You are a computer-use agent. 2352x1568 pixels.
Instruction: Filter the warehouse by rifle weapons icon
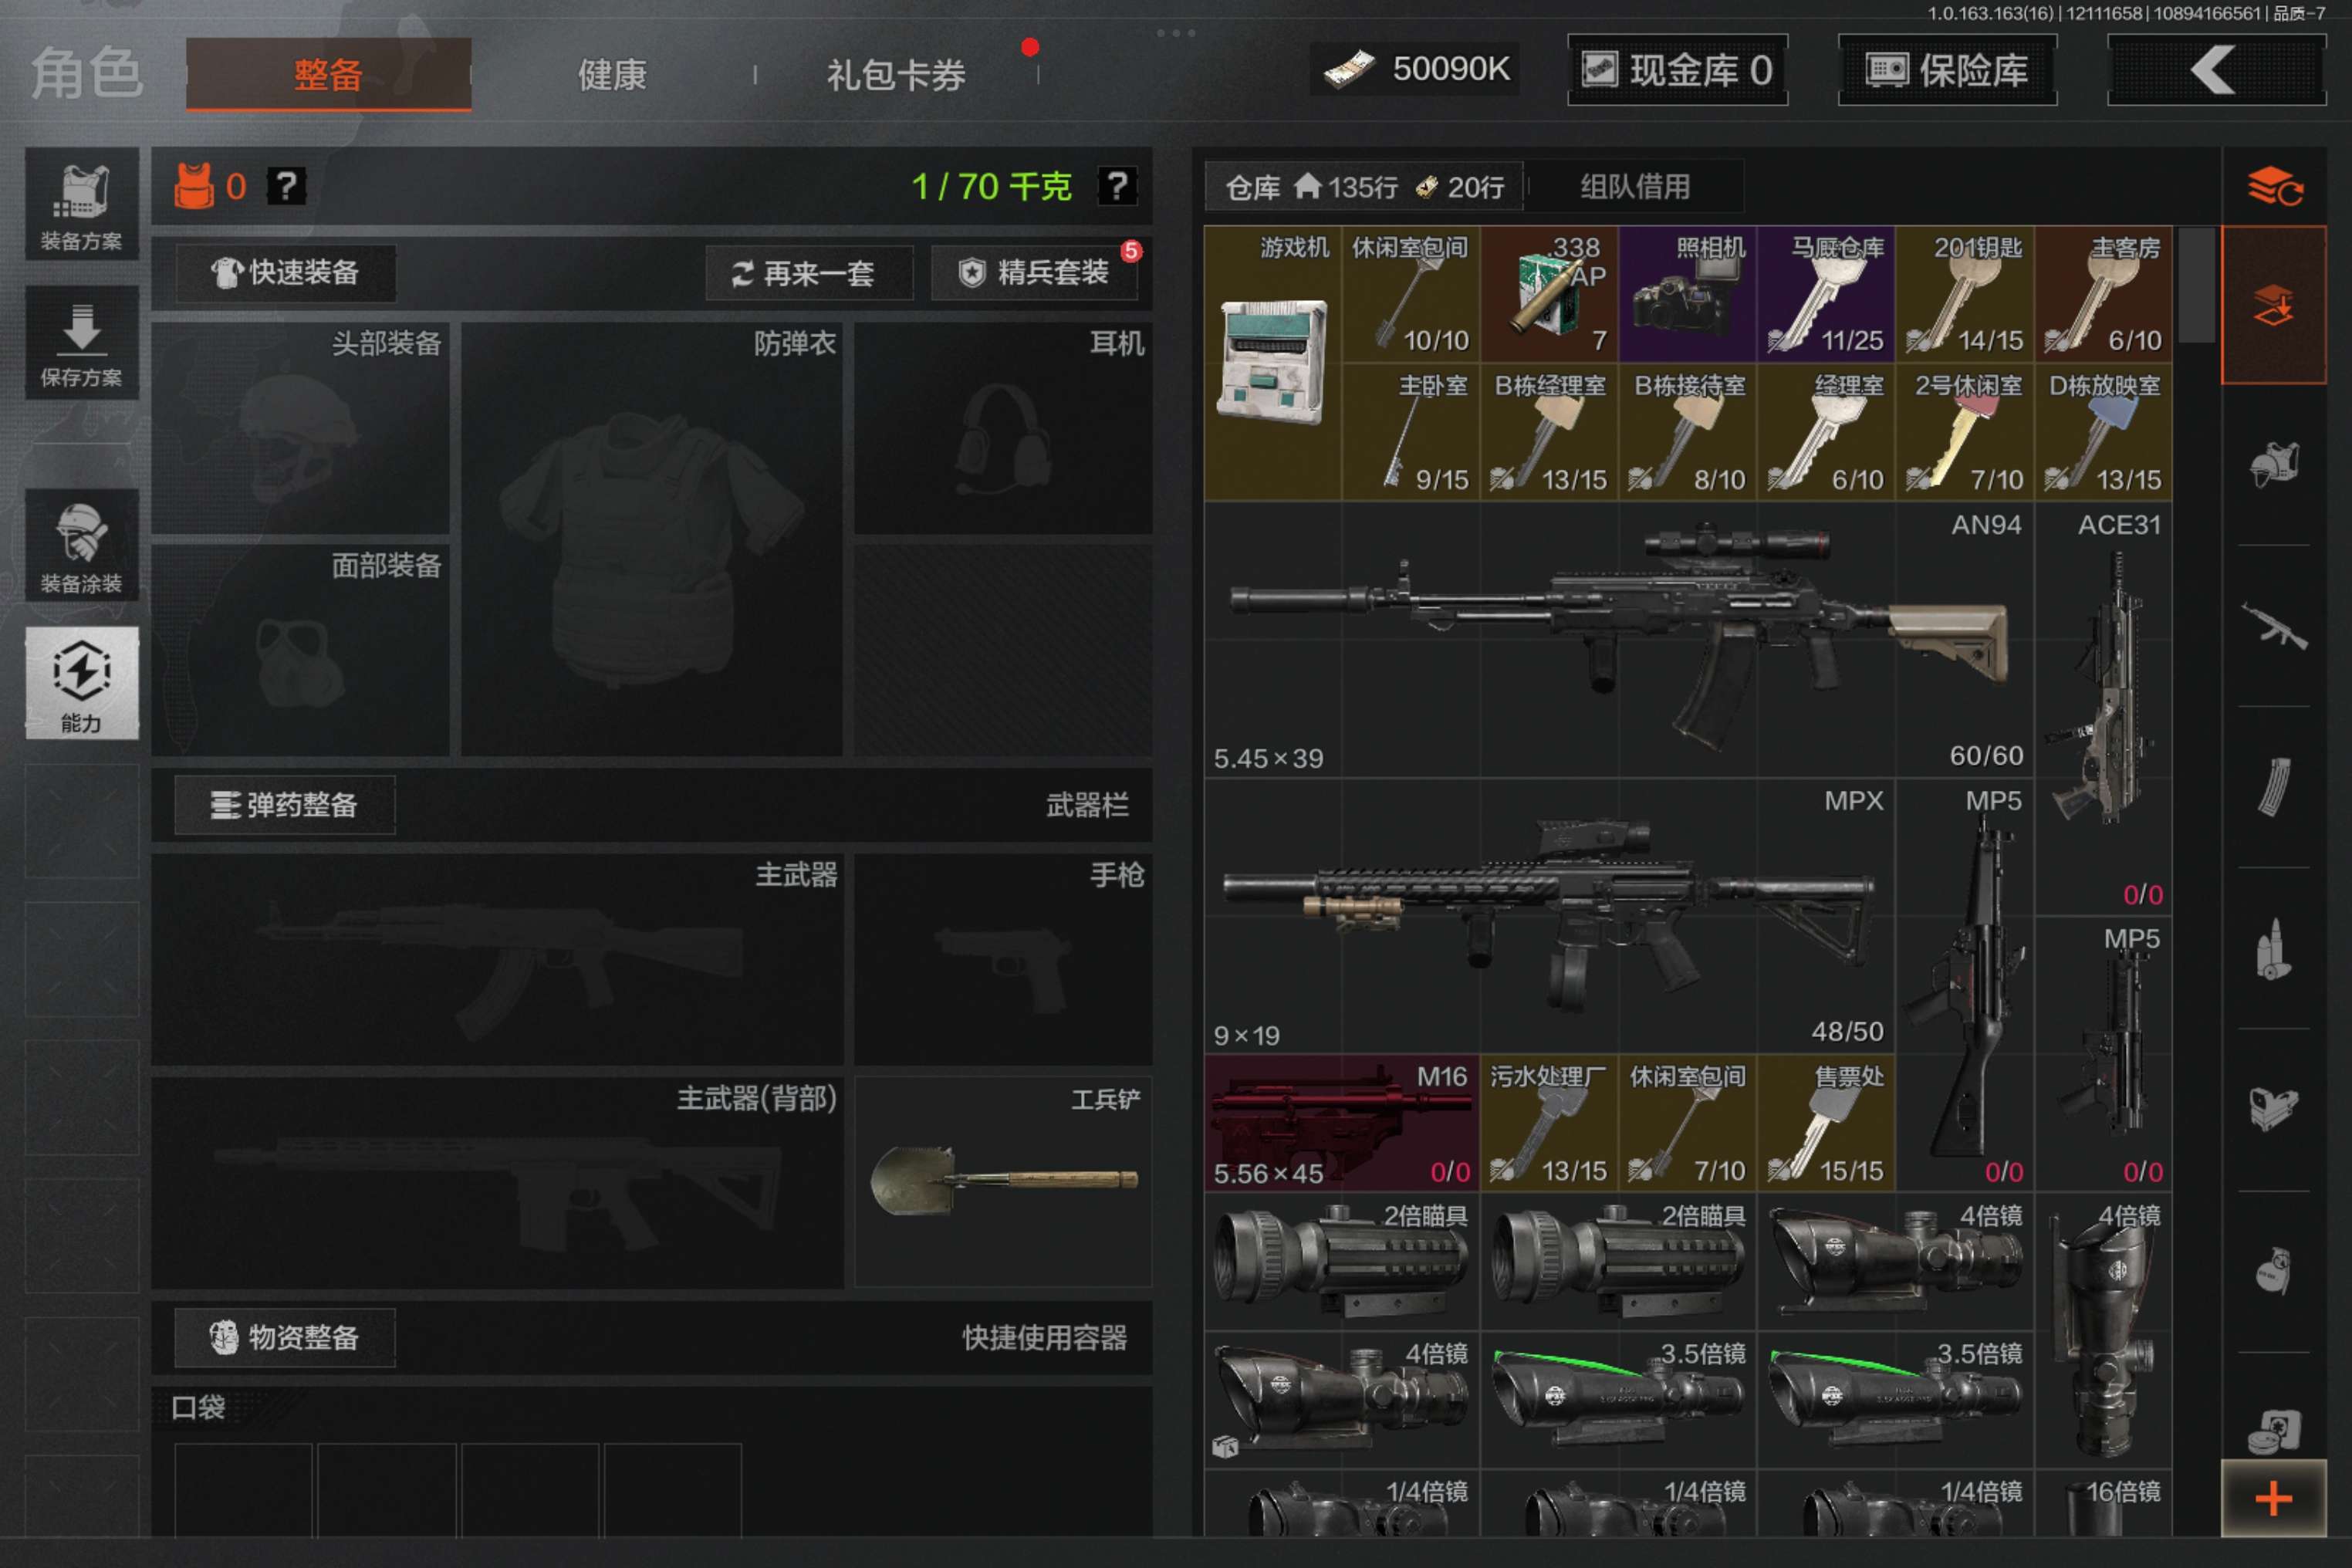click(2273, 626)
